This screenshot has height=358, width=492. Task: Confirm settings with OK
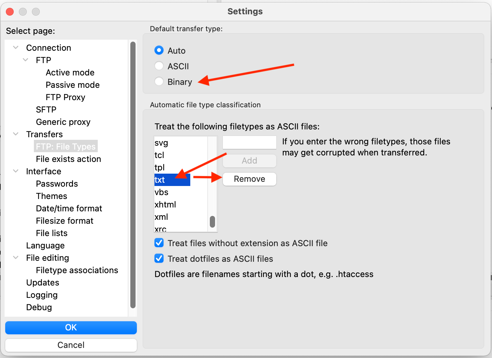click(x=71, y=327)
